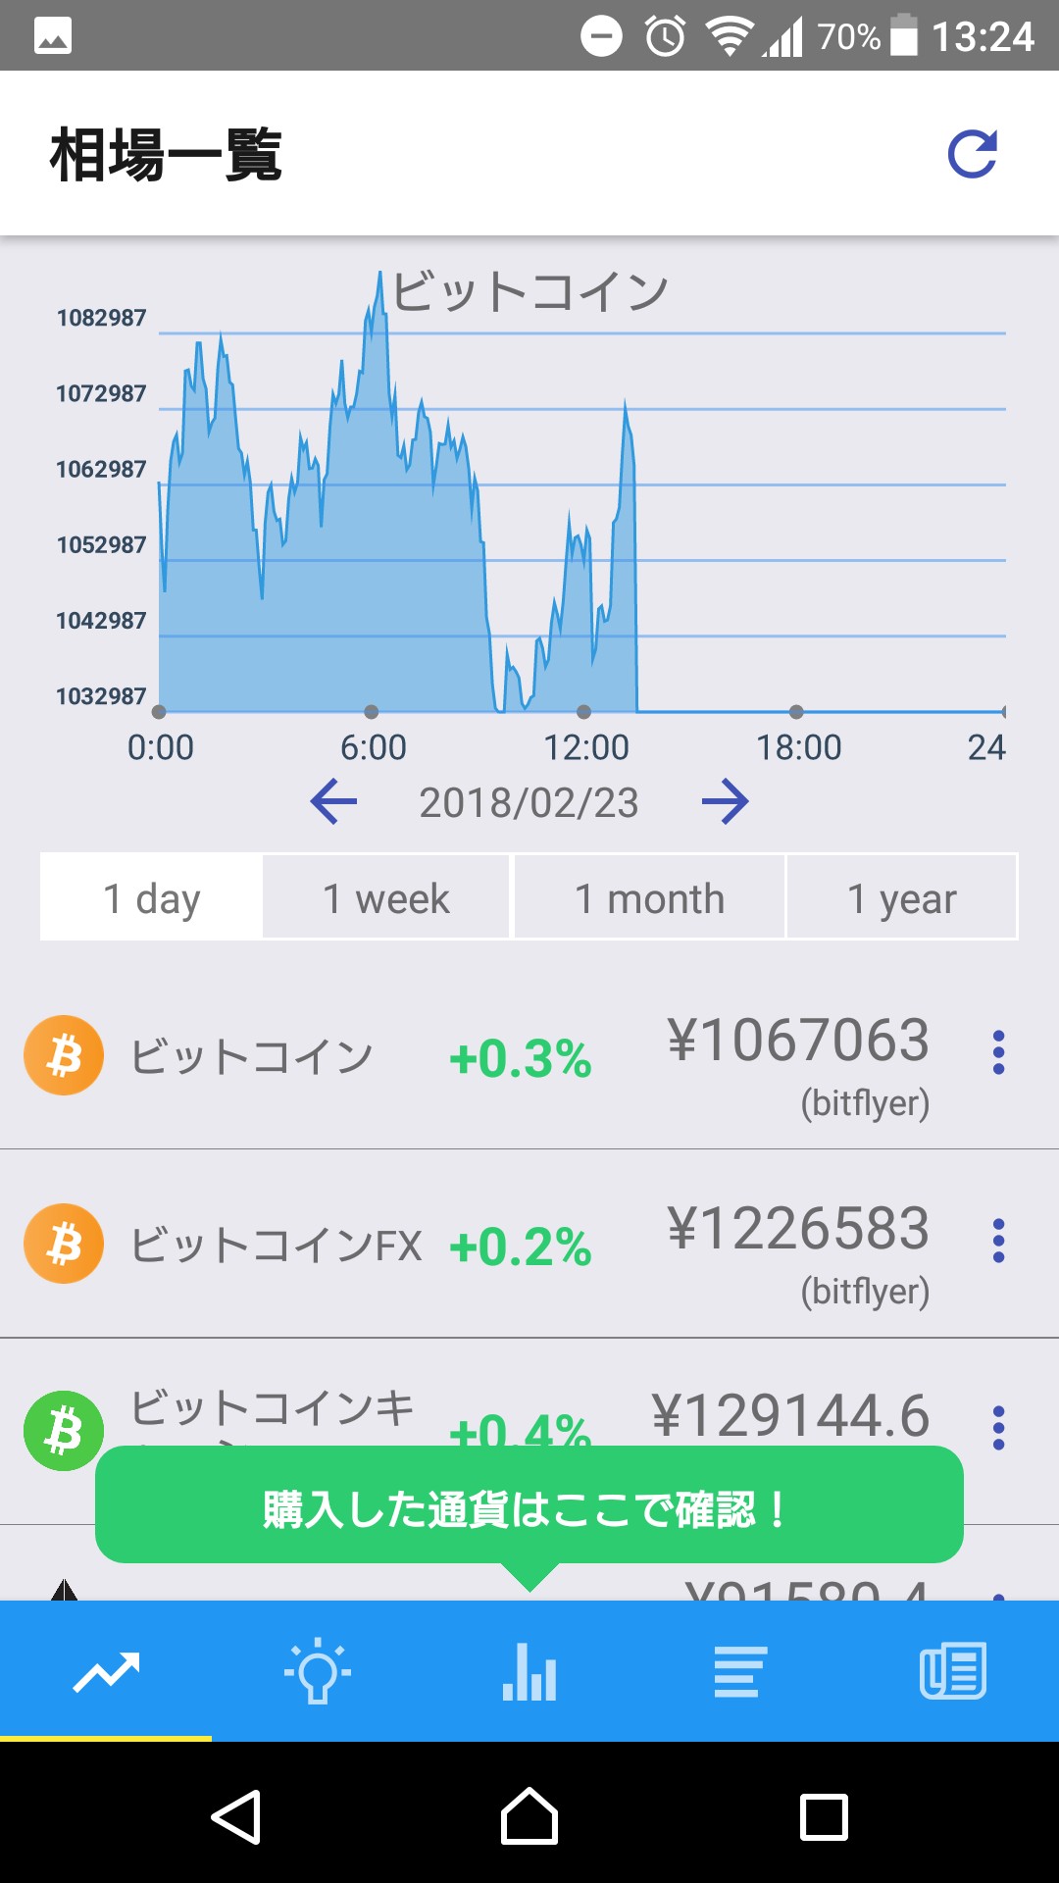Tap the green 購入した通貨はここで確認 tooltip

529,1506
